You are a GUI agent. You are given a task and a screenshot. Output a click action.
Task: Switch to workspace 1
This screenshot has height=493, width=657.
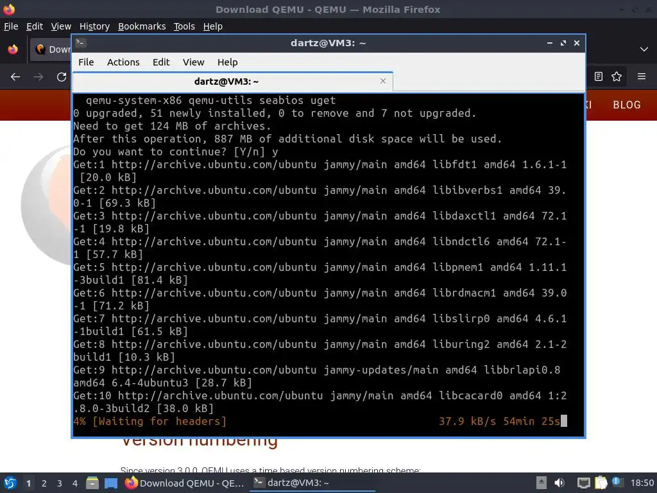[x=28, y=483]
